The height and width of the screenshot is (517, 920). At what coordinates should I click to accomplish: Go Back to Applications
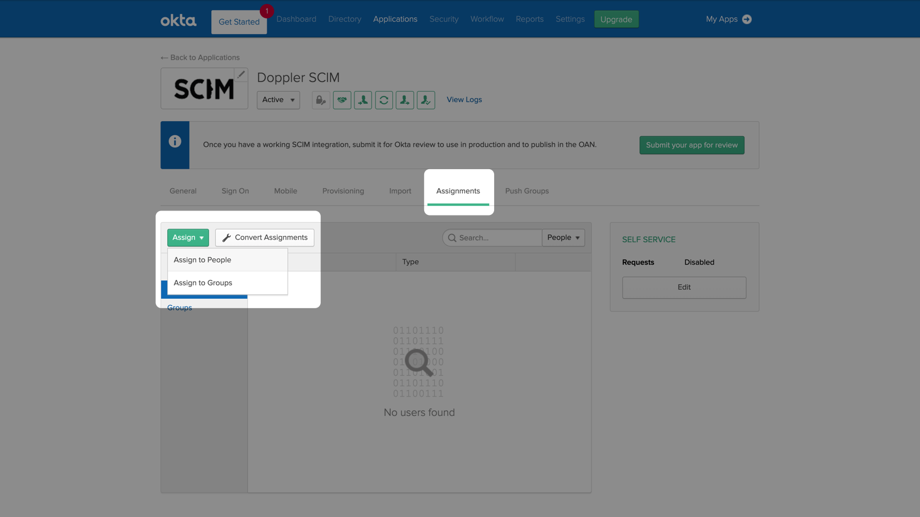tap(200, 58)
